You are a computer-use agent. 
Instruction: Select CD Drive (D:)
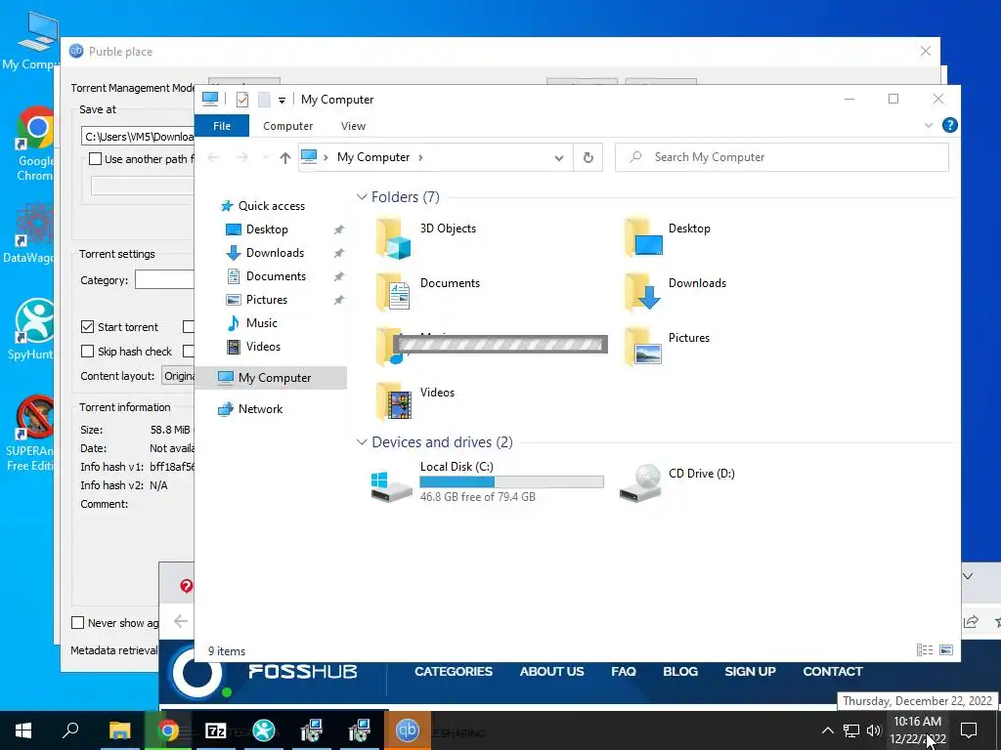tap(676, 482)
